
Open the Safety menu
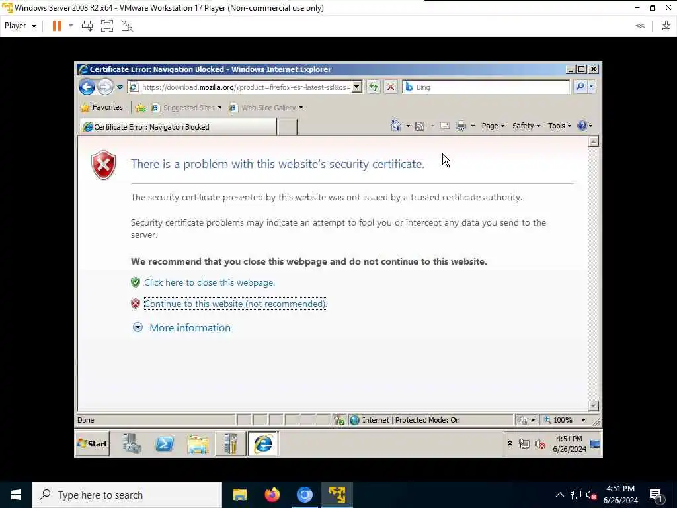(526, 126)
